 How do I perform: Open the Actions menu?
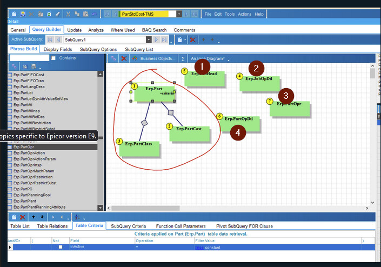point(244,14)
